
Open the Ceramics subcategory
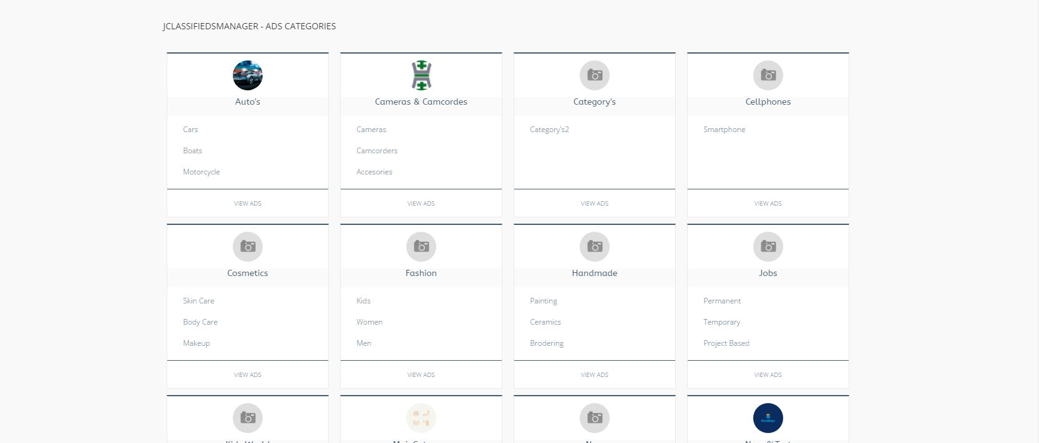tap(545, 322)
